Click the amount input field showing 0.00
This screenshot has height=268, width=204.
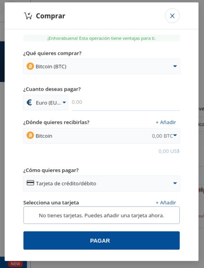pyautogui.click(x=126, y=103)
